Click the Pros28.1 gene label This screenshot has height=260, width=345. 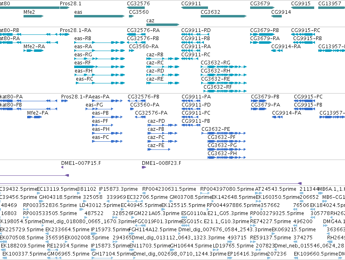click(71, 4)
